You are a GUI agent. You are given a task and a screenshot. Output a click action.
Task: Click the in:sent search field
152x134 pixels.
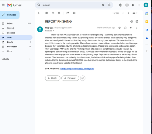[x=71, y=5]
